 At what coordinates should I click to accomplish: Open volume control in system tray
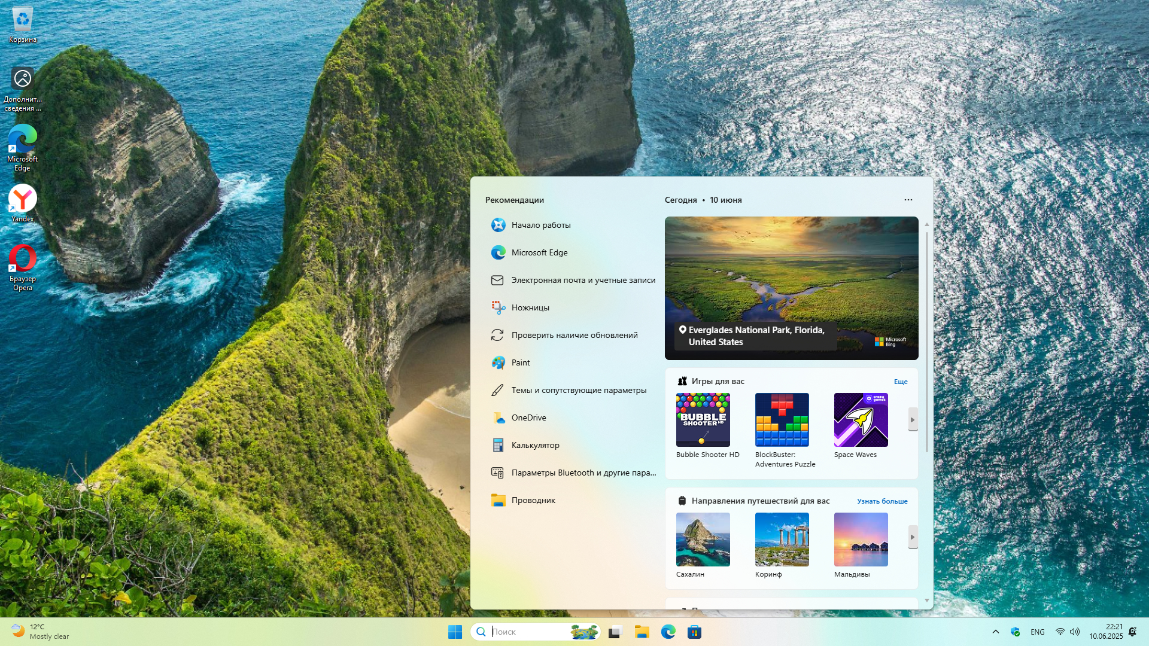(x=1075, y=632)
